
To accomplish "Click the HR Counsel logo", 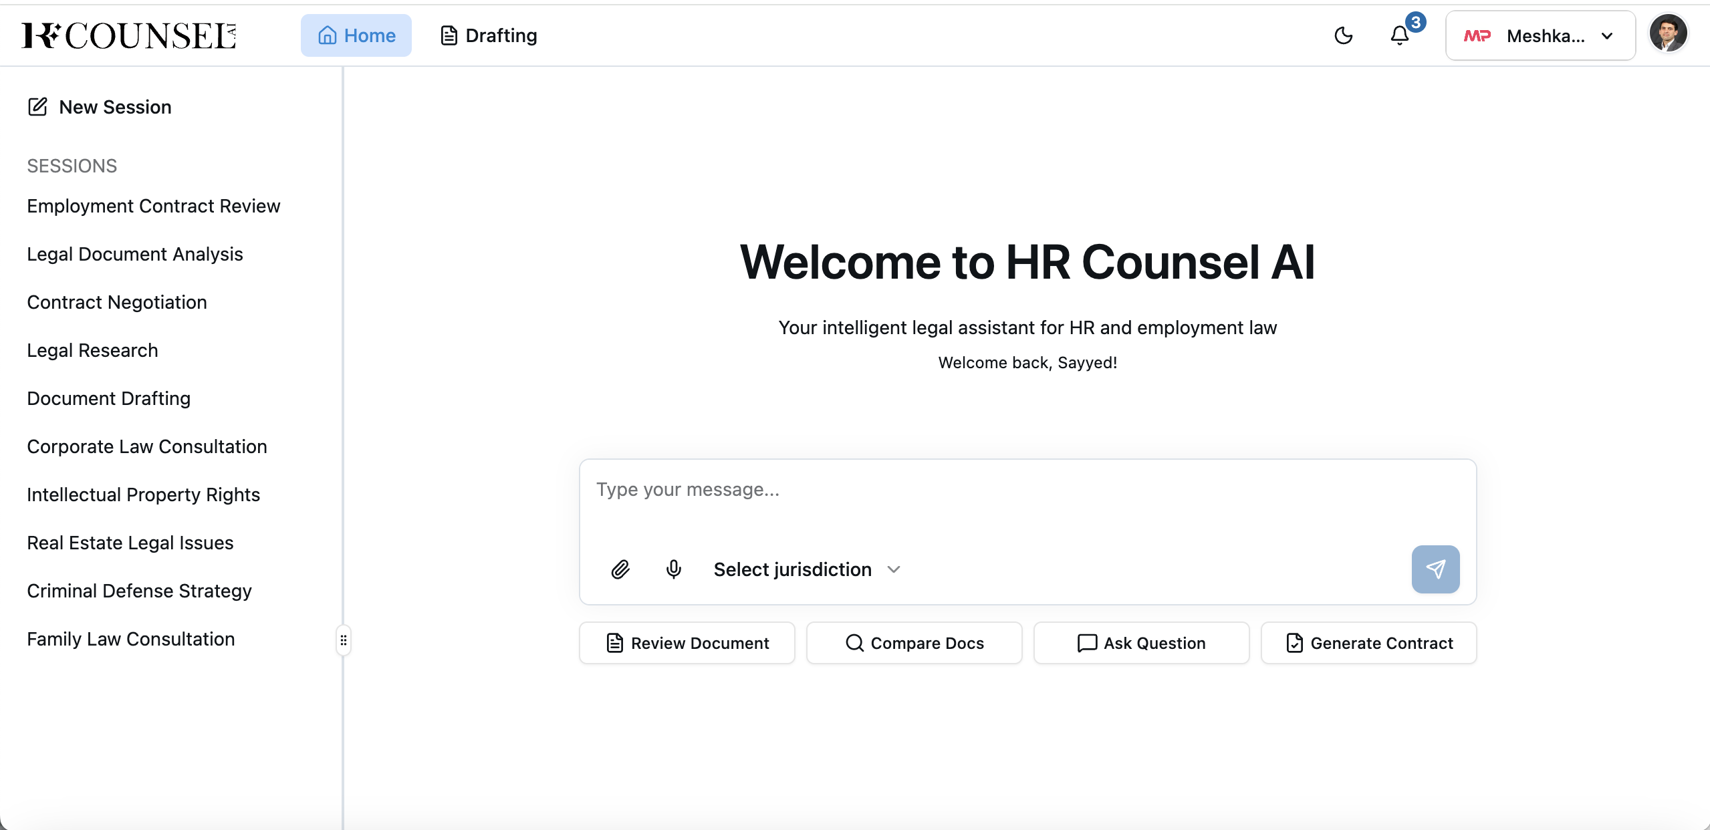I will [x=129, y=35].
